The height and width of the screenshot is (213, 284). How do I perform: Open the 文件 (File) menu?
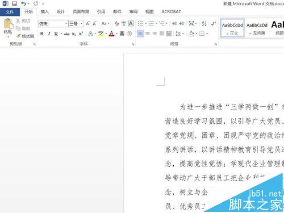coord(10,12)
